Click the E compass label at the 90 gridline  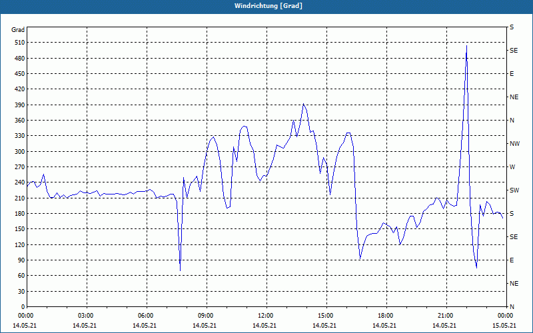click(512, 260)
